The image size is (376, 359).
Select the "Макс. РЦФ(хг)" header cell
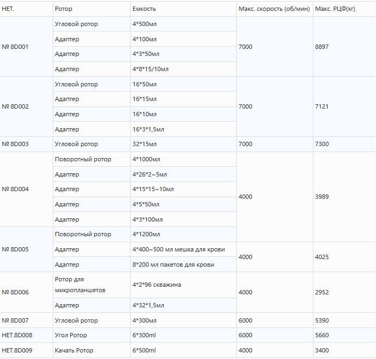click(335, 9)
